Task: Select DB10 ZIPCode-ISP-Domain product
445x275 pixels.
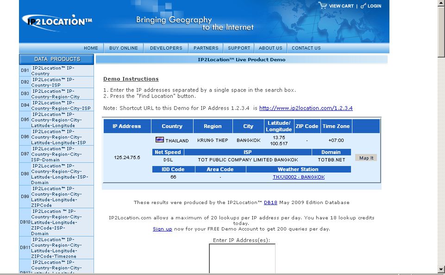Action: (56, 222)
